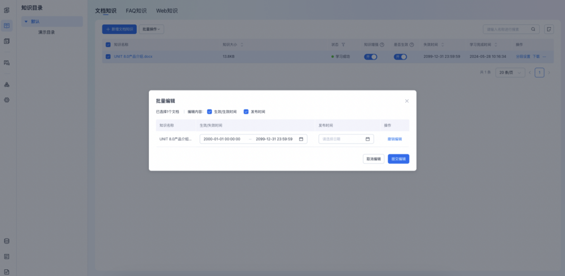Screen dimensions: 565x276
Task: Select the 演示目录 tree item
Action: click(46, 32)
